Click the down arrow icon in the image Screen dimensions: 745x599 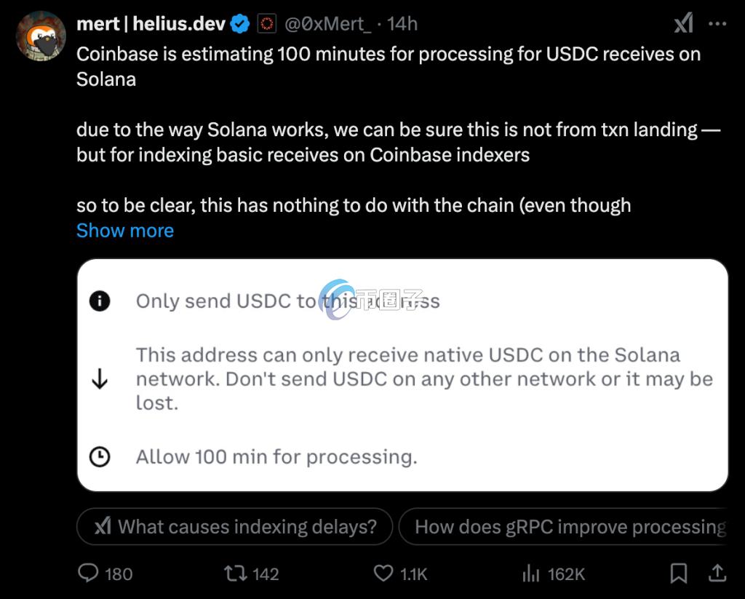pyautogui.click(x=100, y=379)
